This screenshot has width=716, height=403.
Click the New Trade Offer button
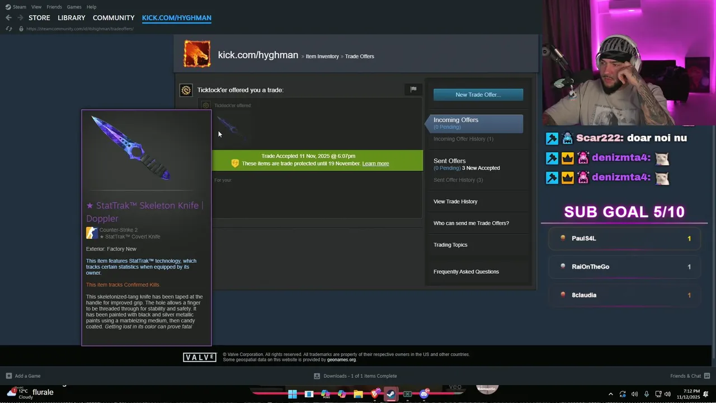478,95
